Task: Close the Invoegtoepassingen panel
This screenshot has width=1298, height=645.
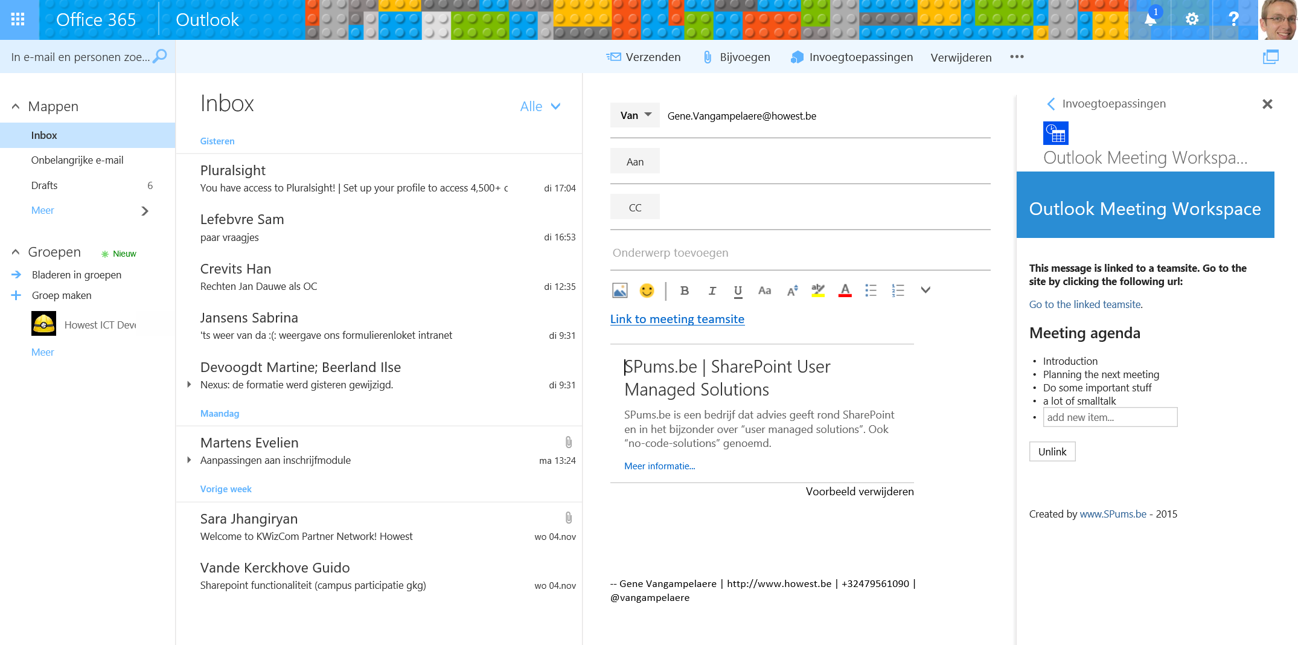Action: point(1267,104)
